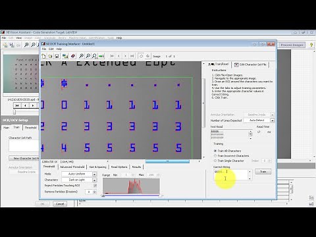Click second icon in Vision Assistant toolbar
The height and width of the screenshot is (237, 316).
[12, 45]
